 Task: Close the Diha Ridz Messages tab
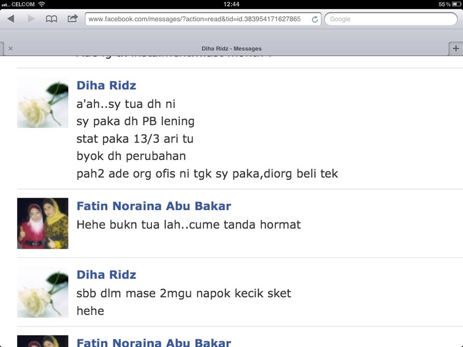[x=11, y=48]
